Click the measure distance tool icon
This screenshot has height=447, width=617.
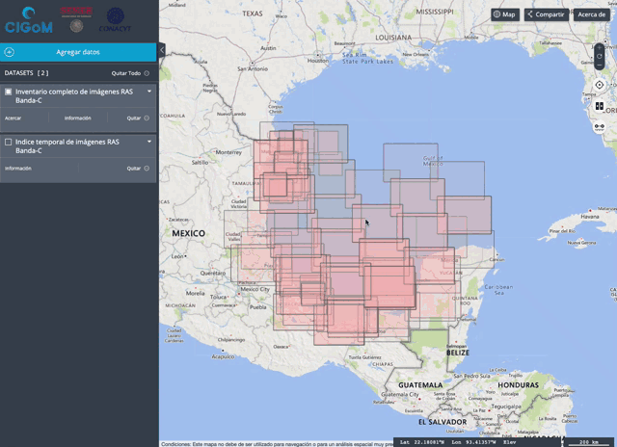(x=600, y=126)
